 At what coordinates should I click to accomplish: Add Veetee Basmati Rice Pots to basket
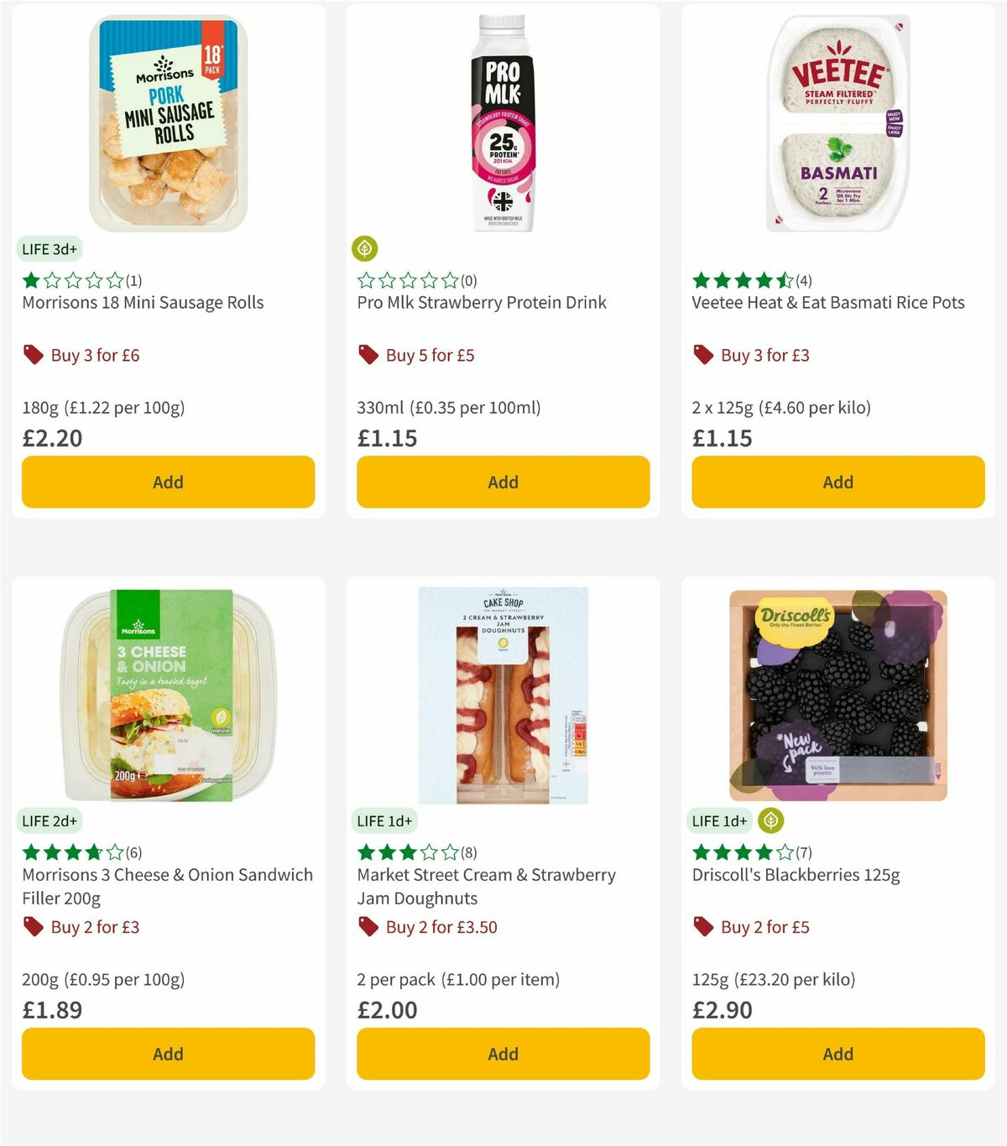tap(837, 482)
